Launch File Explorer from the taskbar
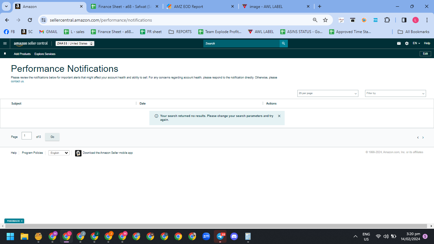Viewport: 434px width, 244px height. pos(24,236)
